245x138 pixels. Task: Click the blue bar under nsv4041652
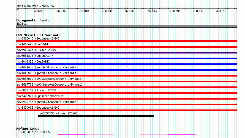tap(127, 70)
